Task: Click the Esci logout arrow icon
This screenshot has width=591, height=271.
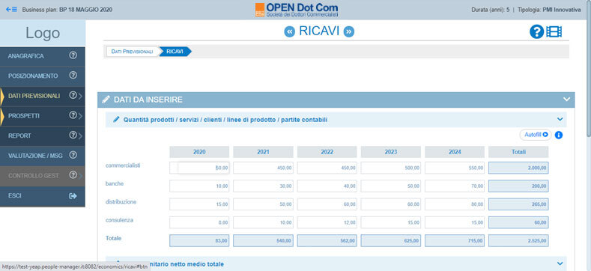Action: [x=73, y=195]
